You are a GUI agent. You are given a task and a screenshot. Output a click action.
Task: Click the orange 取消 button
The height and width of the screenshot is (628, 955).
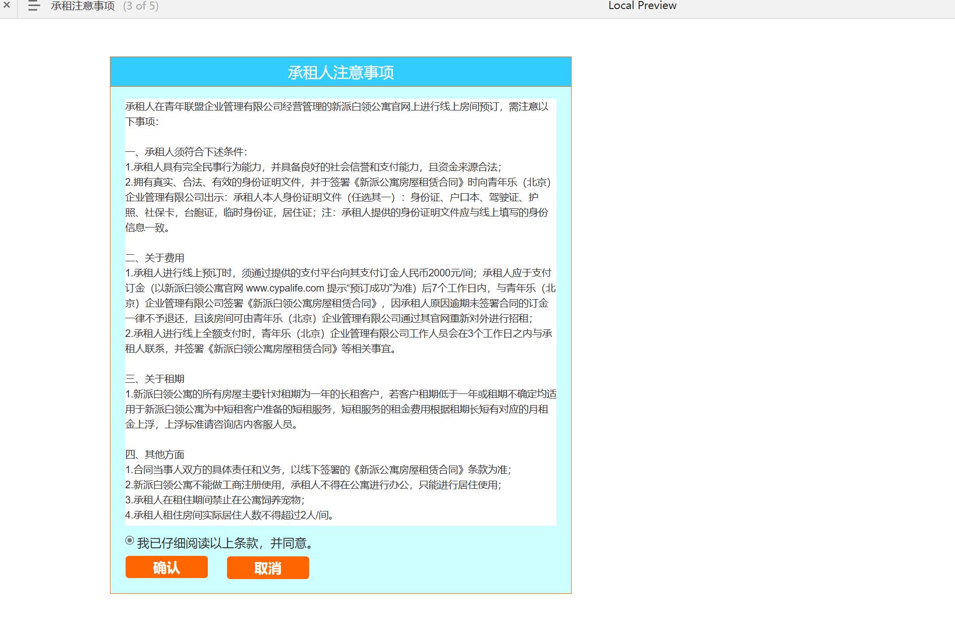[x=268, y=568]
